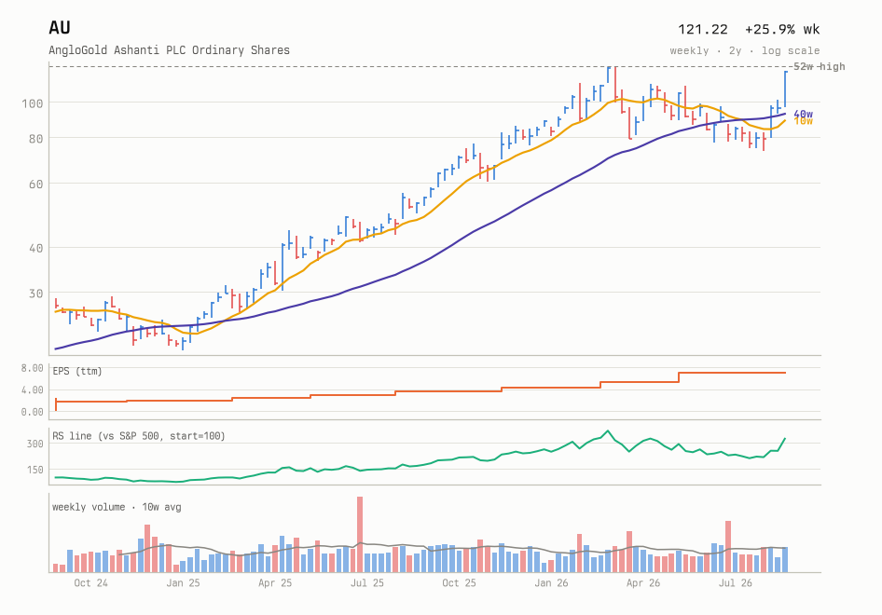Click the 60 price axis label

click(36, 184)
